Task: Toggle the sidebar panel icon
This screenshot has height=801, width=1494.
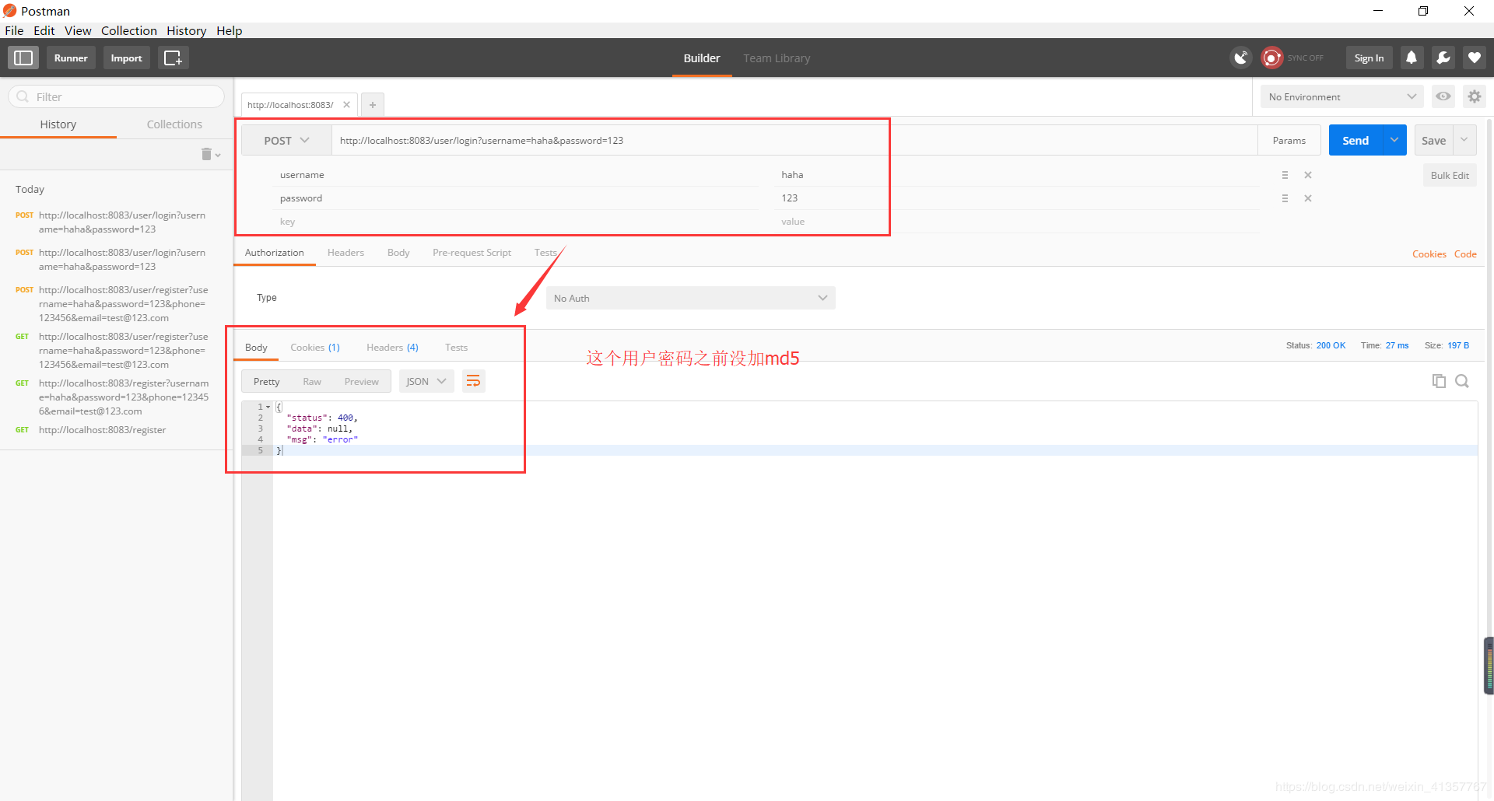Action: click(x=23, y=58)
